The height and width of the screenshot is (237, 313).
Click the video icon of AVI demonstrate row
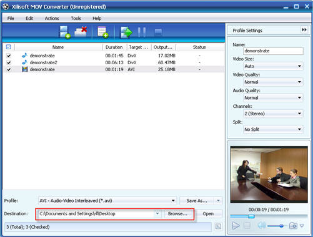24,69
